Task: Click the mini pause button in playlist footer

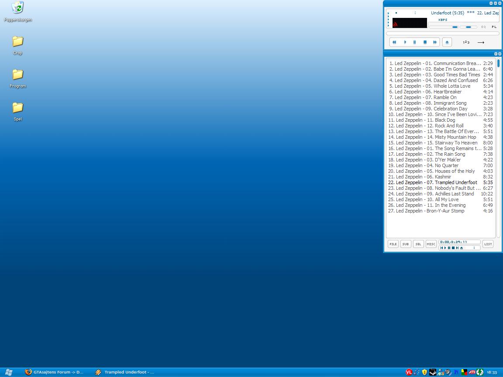Action: (449, 248)
